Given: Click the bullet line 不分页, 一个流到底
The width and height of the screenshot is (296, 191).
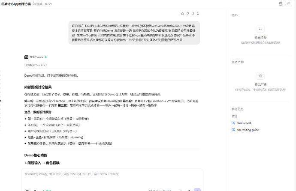Looking at the screenshot, I should tap(54, 125).
